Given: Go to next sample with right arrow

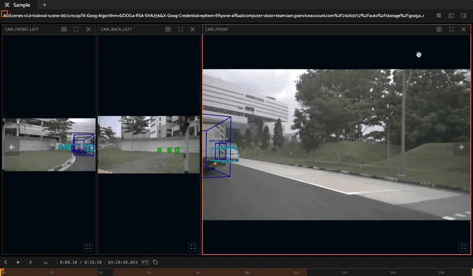Looking at the screenshot, I should coord(461,147).
